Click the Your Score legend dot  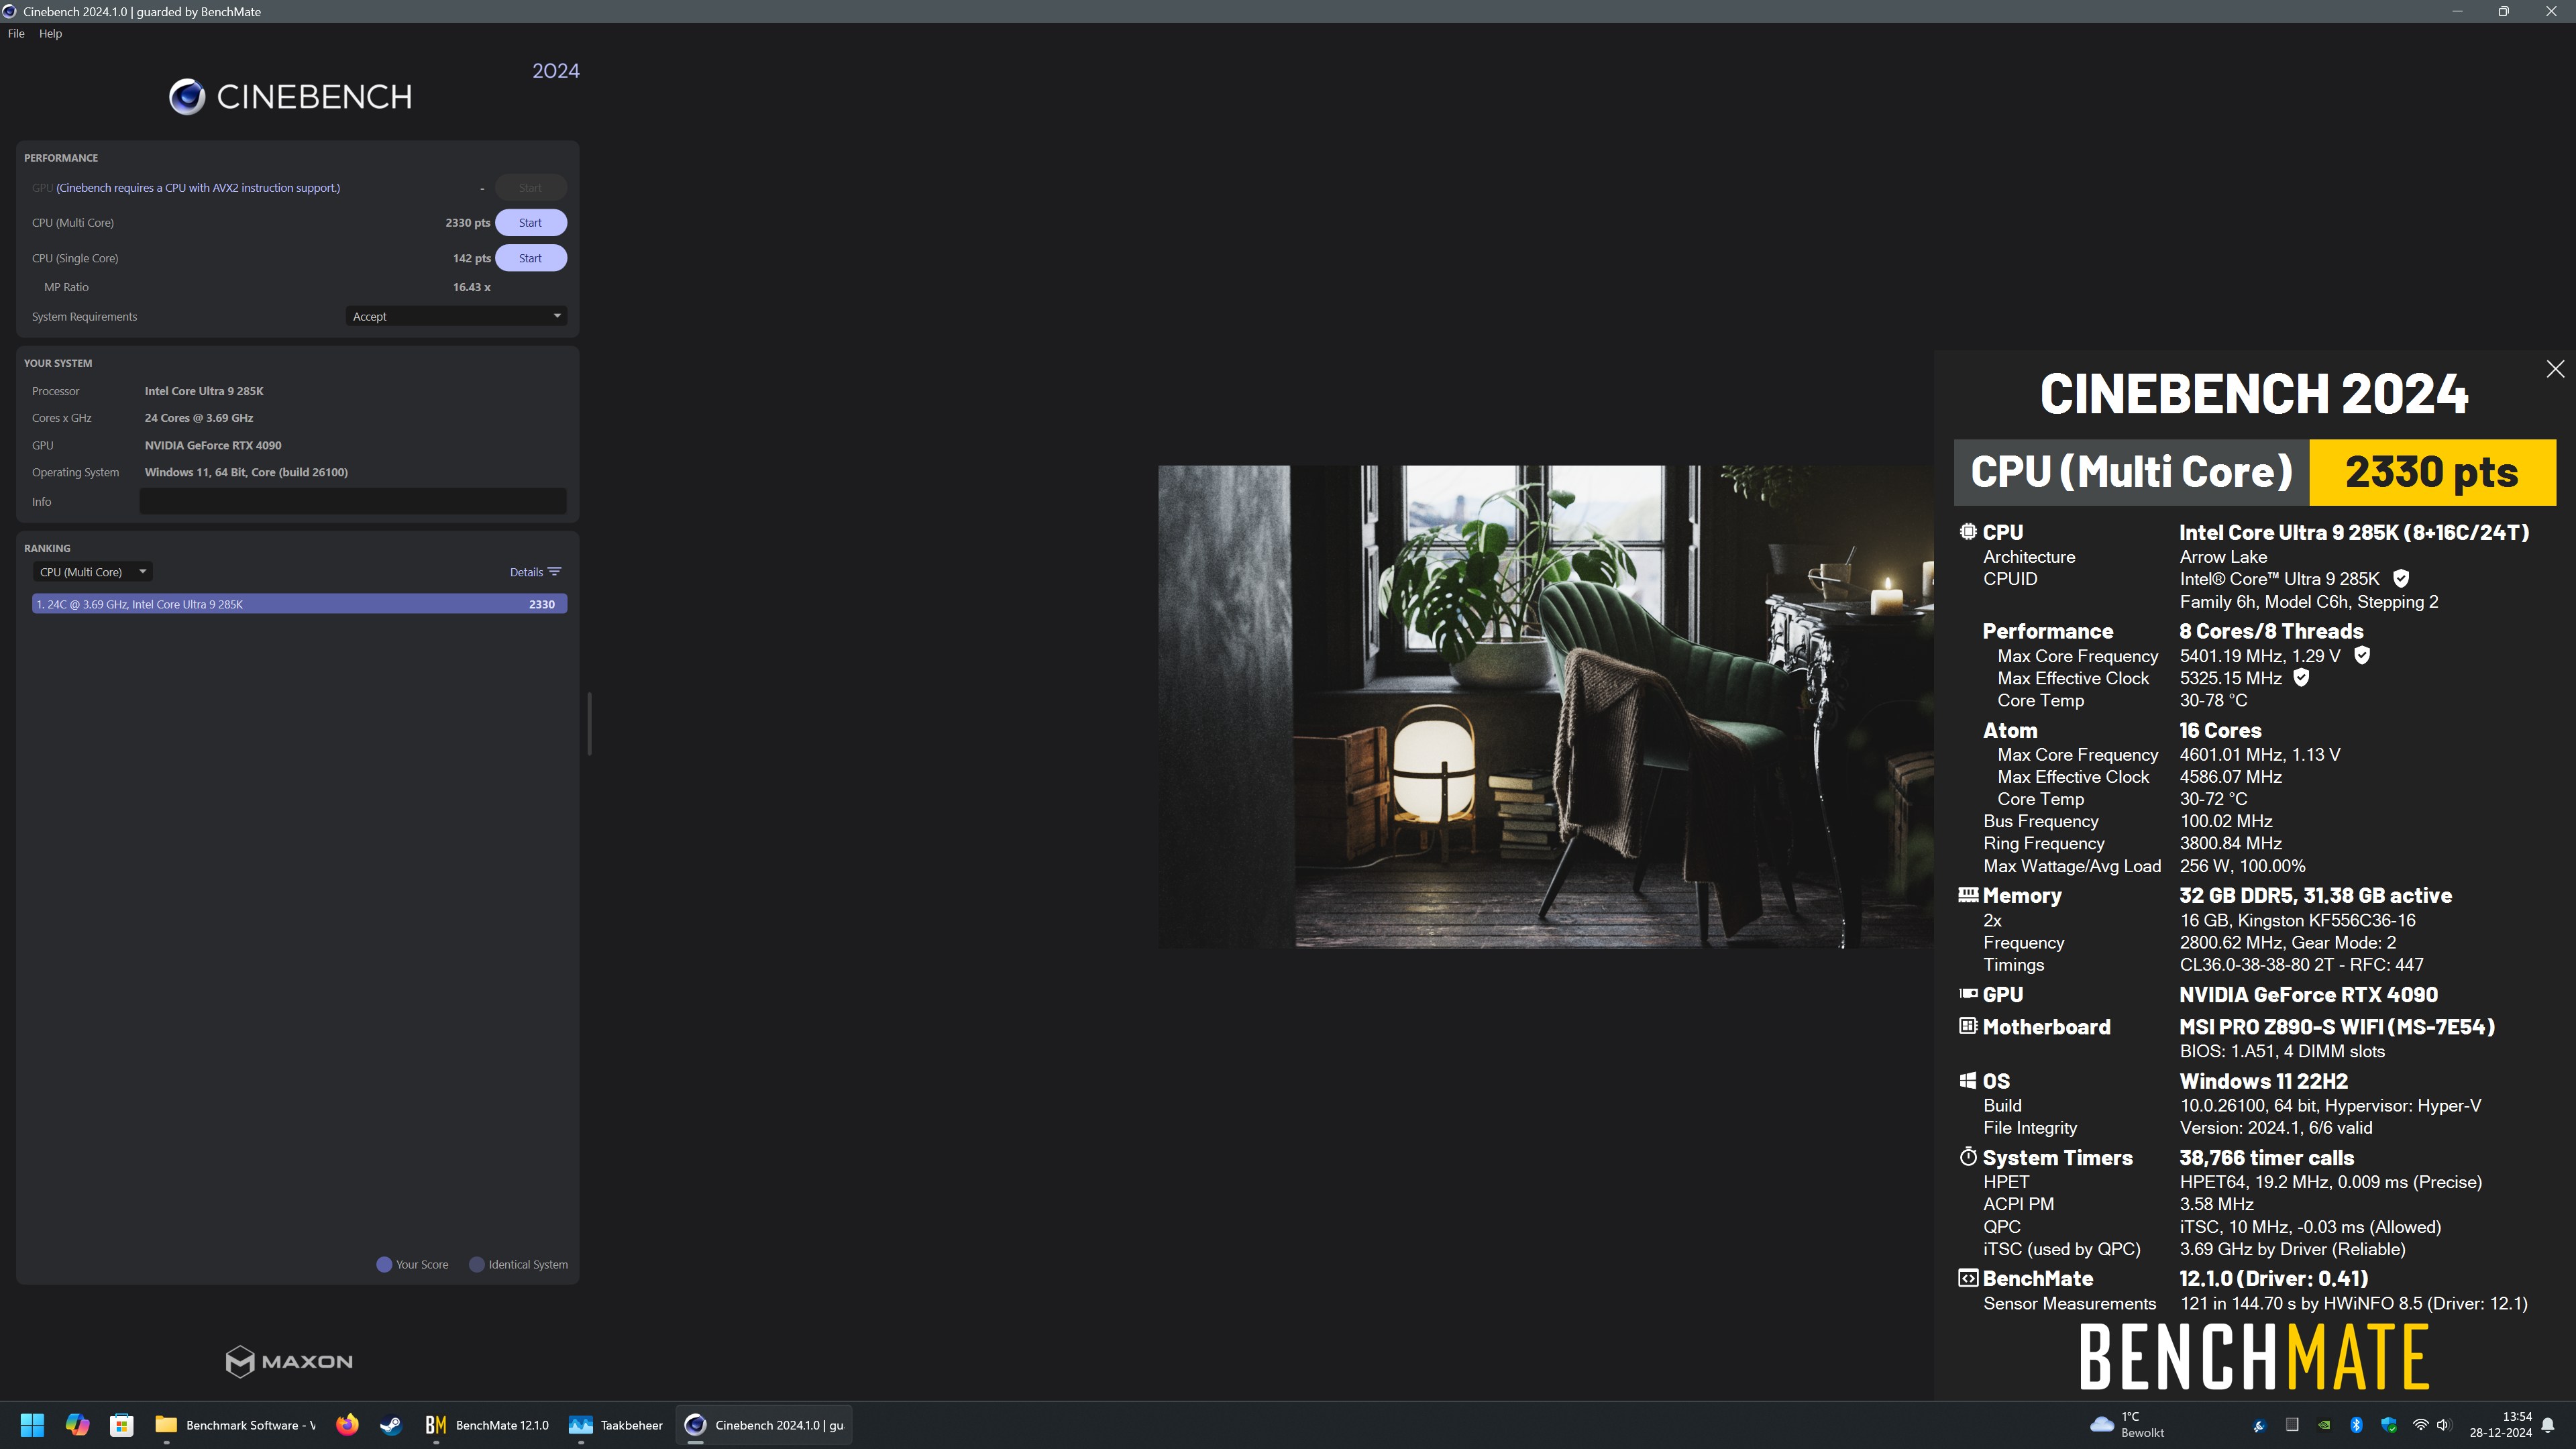pyautogui.click(x=383, y=1264)
